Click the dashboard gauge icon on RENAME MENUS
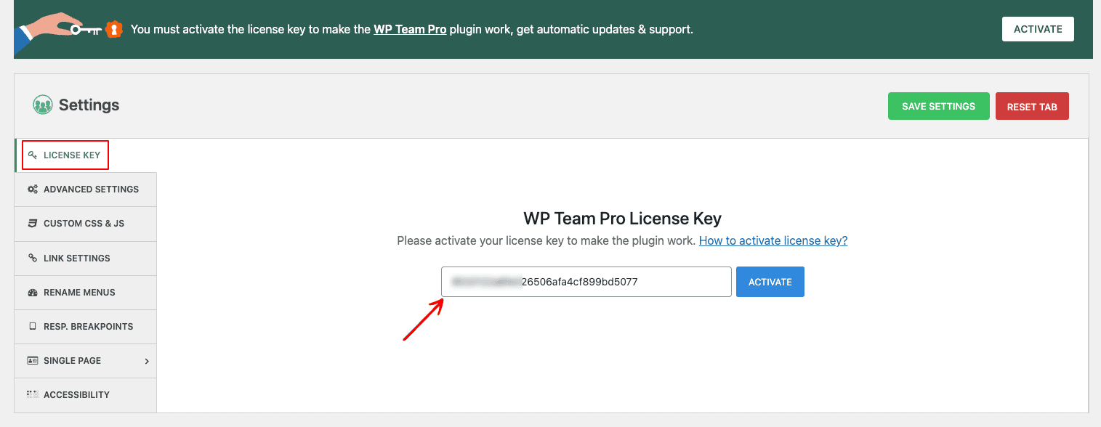1101x427 pixels. (x=32, y=292)
